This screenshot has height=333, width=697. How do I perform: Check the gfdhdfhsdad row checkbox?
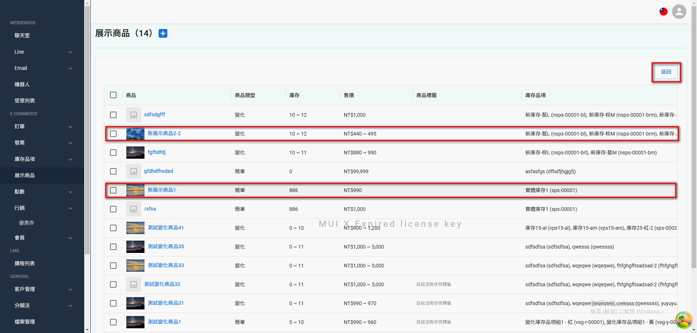[113, 171]
